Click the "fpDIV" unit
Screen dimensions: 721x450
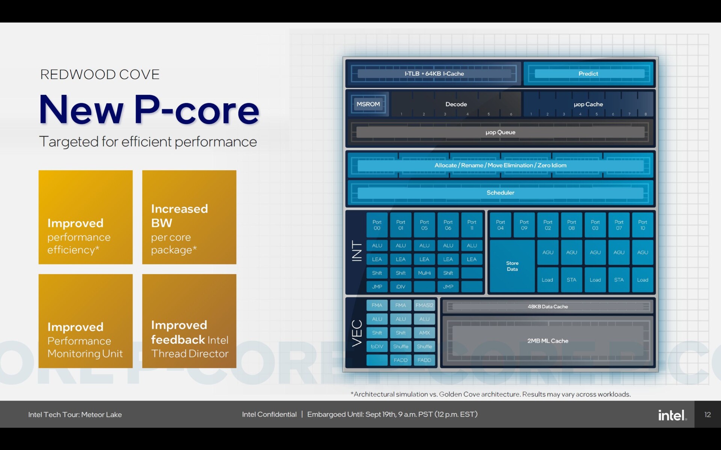(x=377, y=346)
